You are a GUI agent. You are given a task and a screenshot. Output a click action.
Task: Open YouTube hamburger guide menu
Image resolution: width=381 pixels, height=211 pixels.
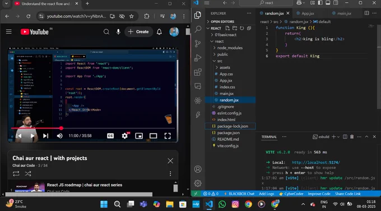(x=9, y=32)
